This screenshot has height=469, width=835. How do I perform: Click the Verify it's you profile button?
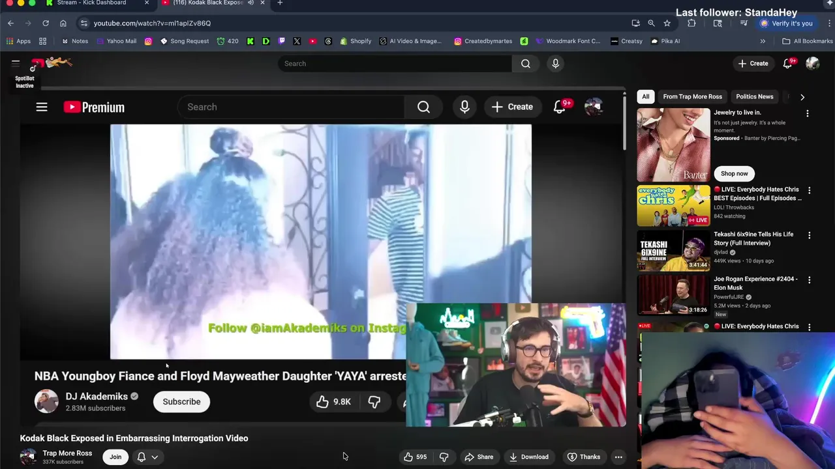tap(785, 23)
